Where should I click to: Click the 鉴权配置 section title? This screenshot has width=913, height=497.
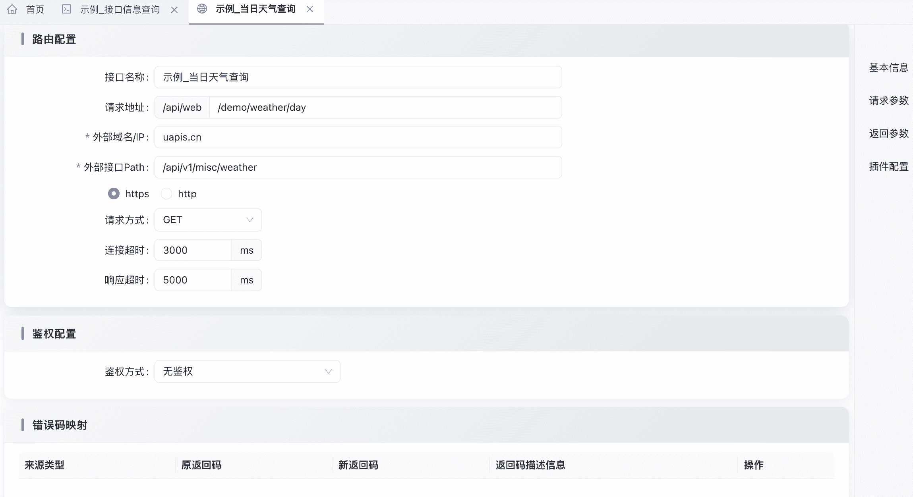tap(54, 334)
